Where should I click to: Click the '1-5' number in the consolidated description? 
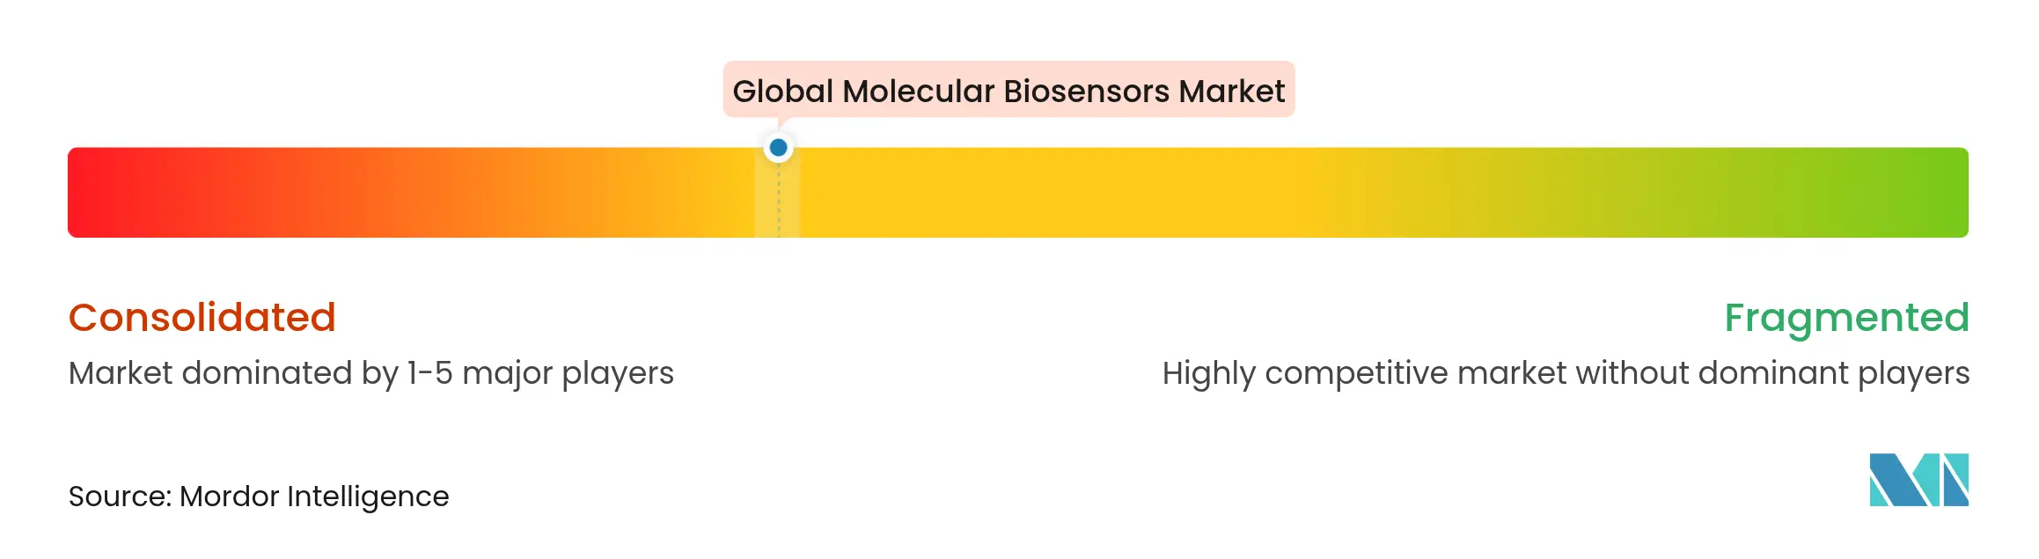pyautogui.click(x=429, y=373)
